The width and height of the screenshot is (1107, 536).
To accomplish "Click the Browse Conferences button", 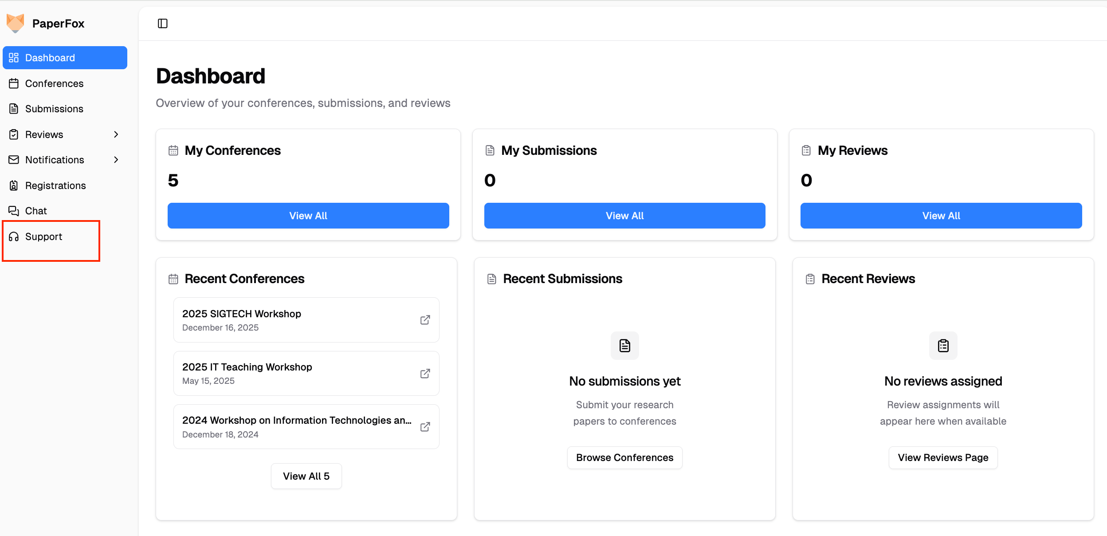I will 624,457.
